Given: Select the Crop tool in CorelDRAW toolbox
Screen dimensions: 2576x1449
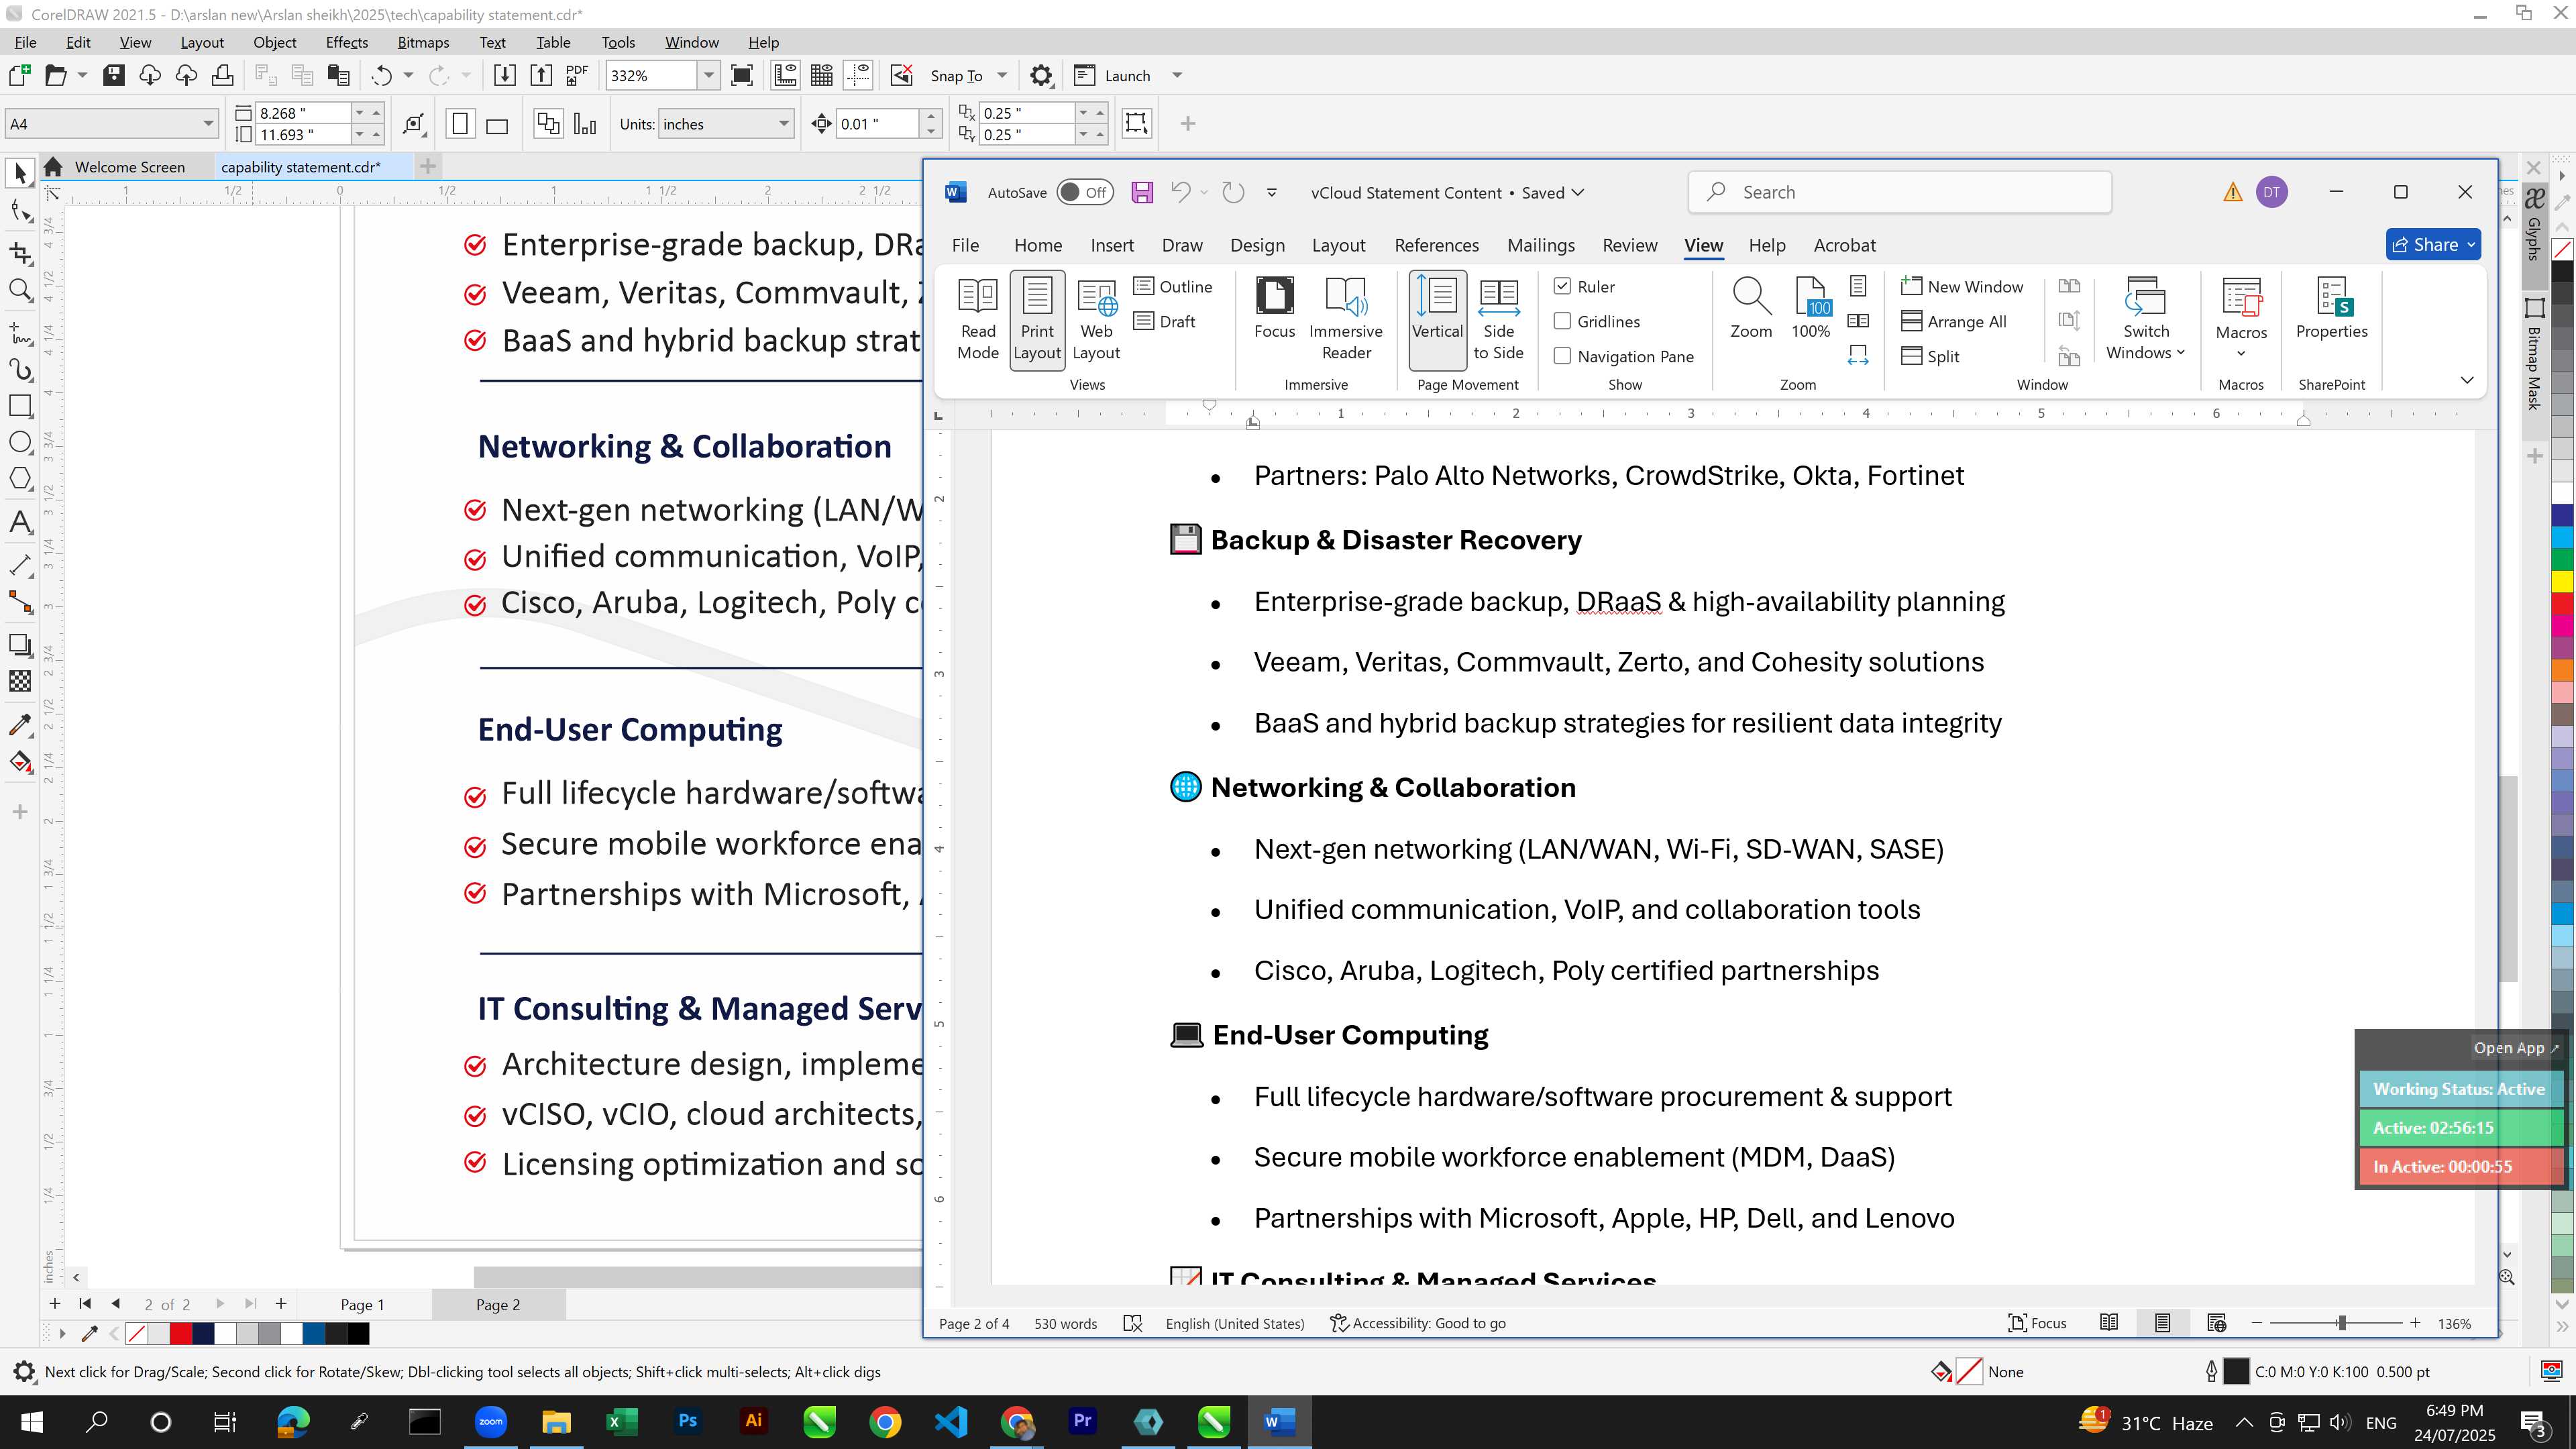Looking at the screenshot, I should click(20, 253).
